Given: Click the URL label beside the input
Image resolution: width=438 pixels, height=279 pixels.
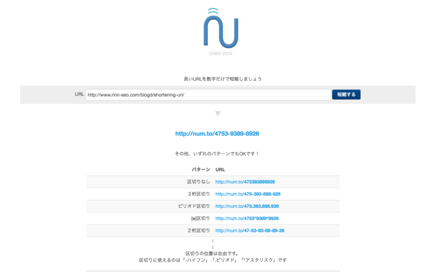Looking at the screenshot, I should [79, 94].
